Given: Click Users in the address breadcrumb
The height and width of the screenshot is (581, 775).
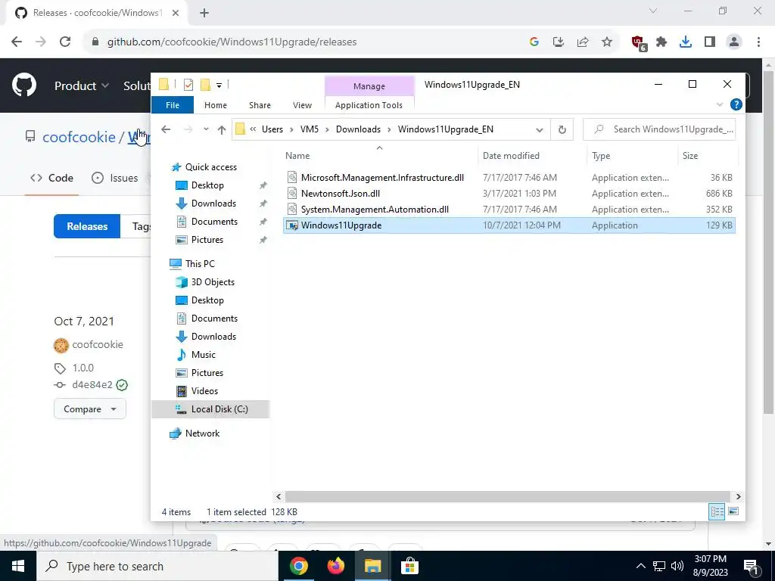Looking at the screenshot, I should 272,129.
